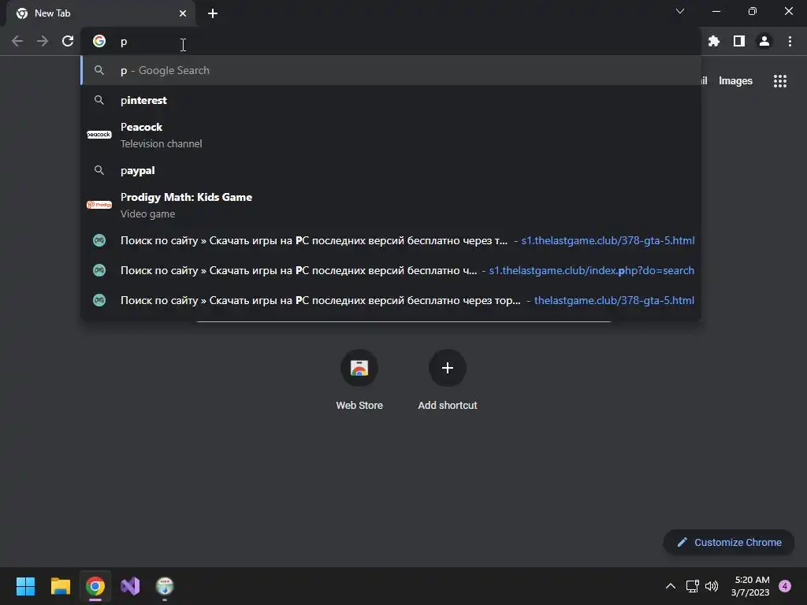The image size is (807, 605).
Task: Select the 'p - Google Search' suggestion
Action: (x=391, y=70)
